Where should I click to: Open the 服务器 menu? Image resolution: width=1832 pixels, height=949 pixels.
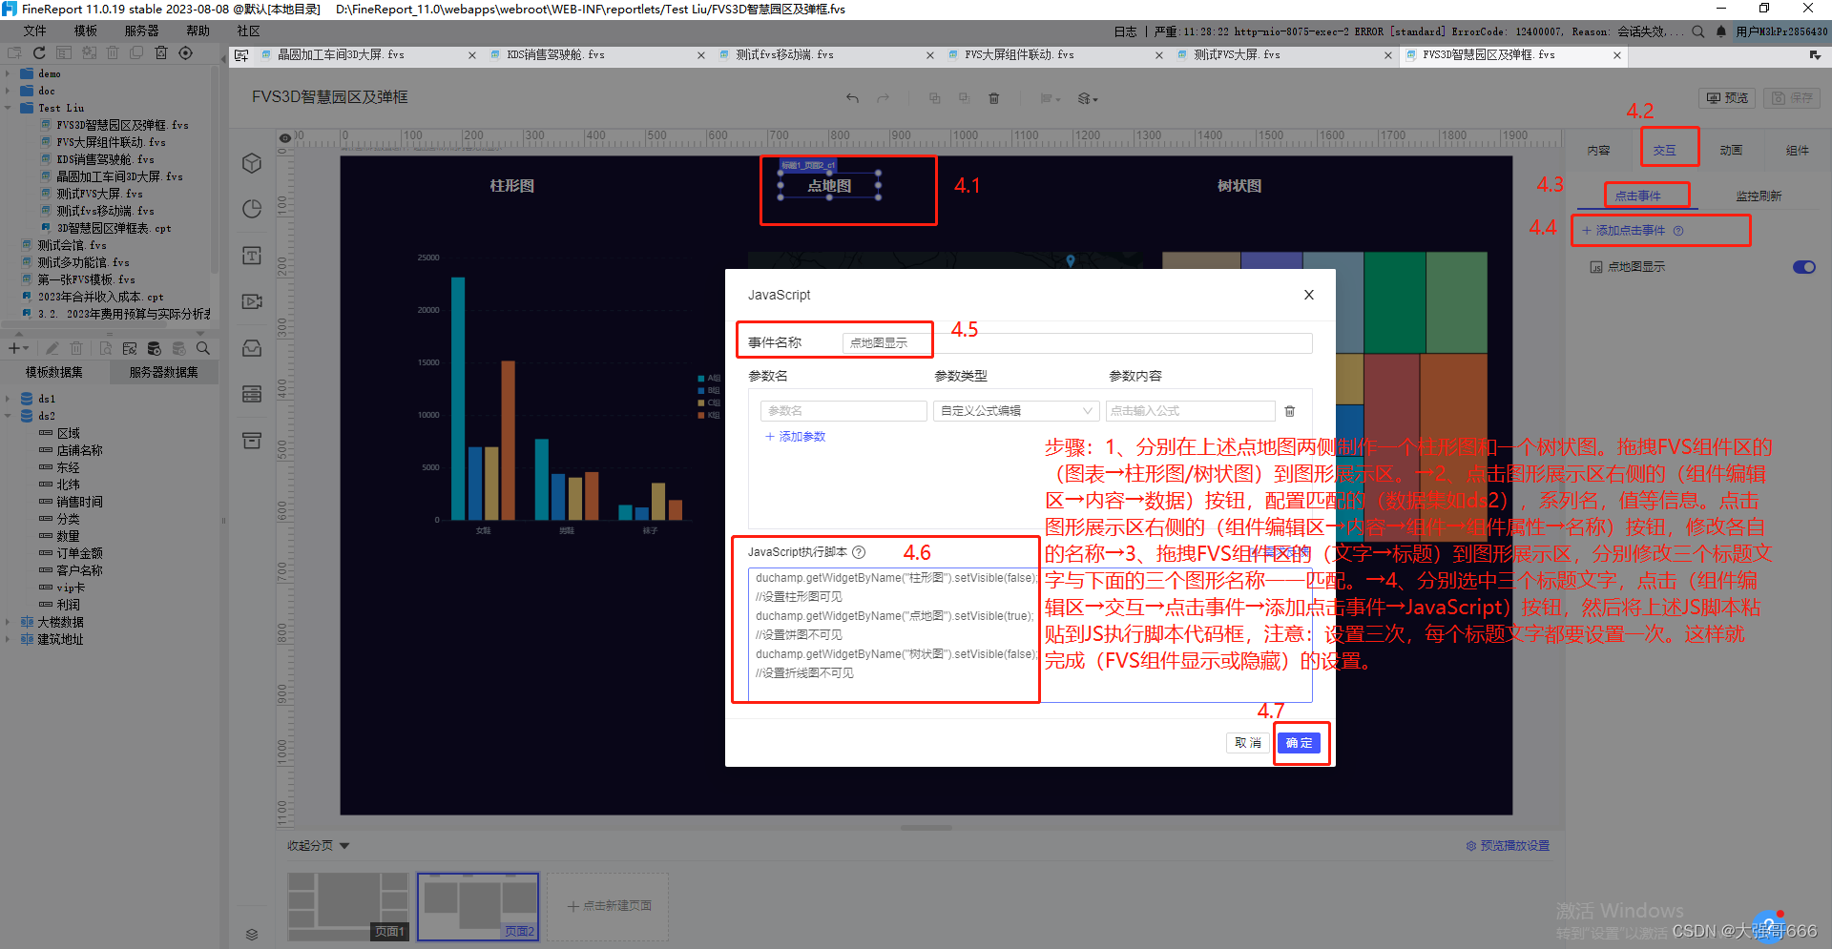(x=142, y=31)
